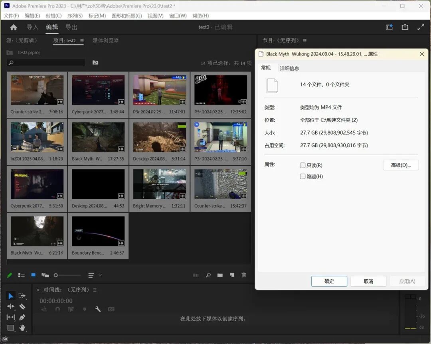Screen dimensions: 431x344
Task: Open the Sort Icons menu button
Action: point(91,275)
